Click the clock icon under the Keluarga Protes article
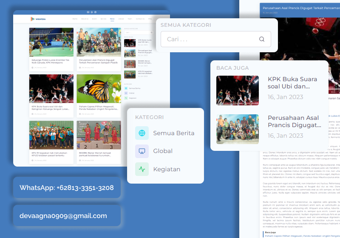 point(33,68)
